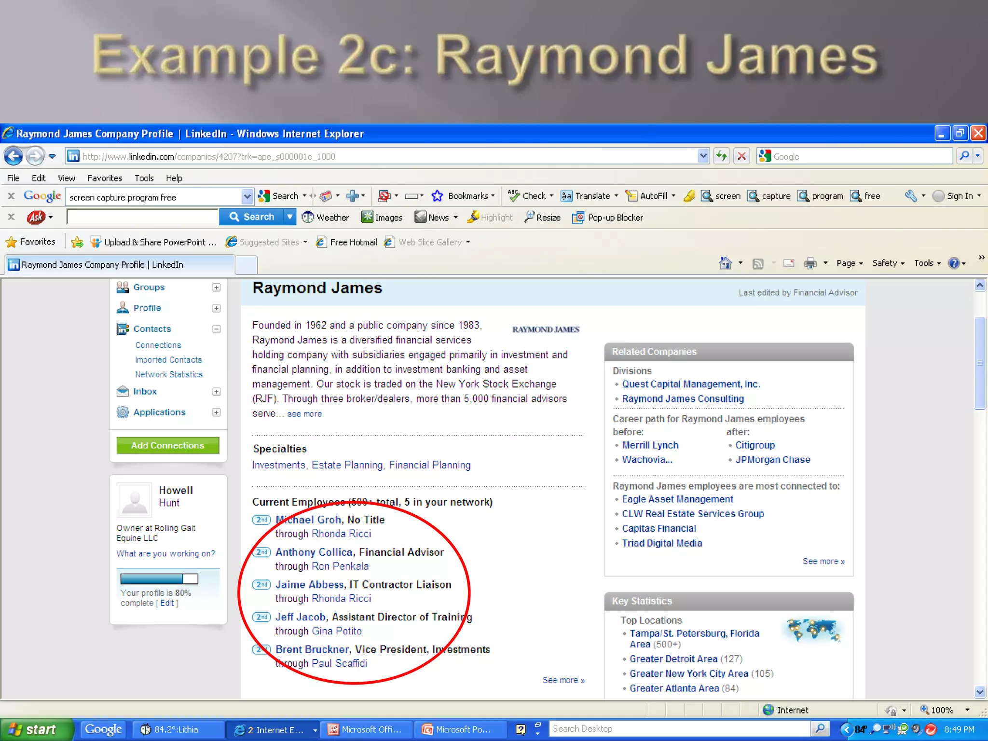Click Add to Favorites Bar star icon
988x741 pixels.
[77, 242]
